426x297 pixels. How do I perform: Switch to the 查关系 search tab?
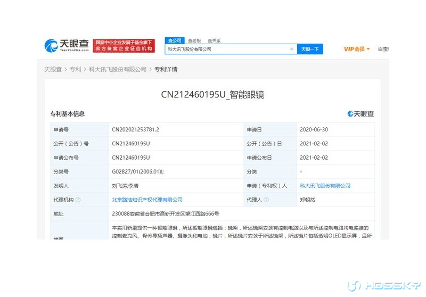pyautogui.click(x=214, y=41)
